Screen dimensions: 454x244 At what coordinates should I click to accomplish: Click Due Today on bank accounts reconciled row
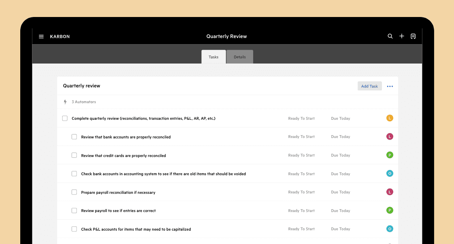click(341, 137)
